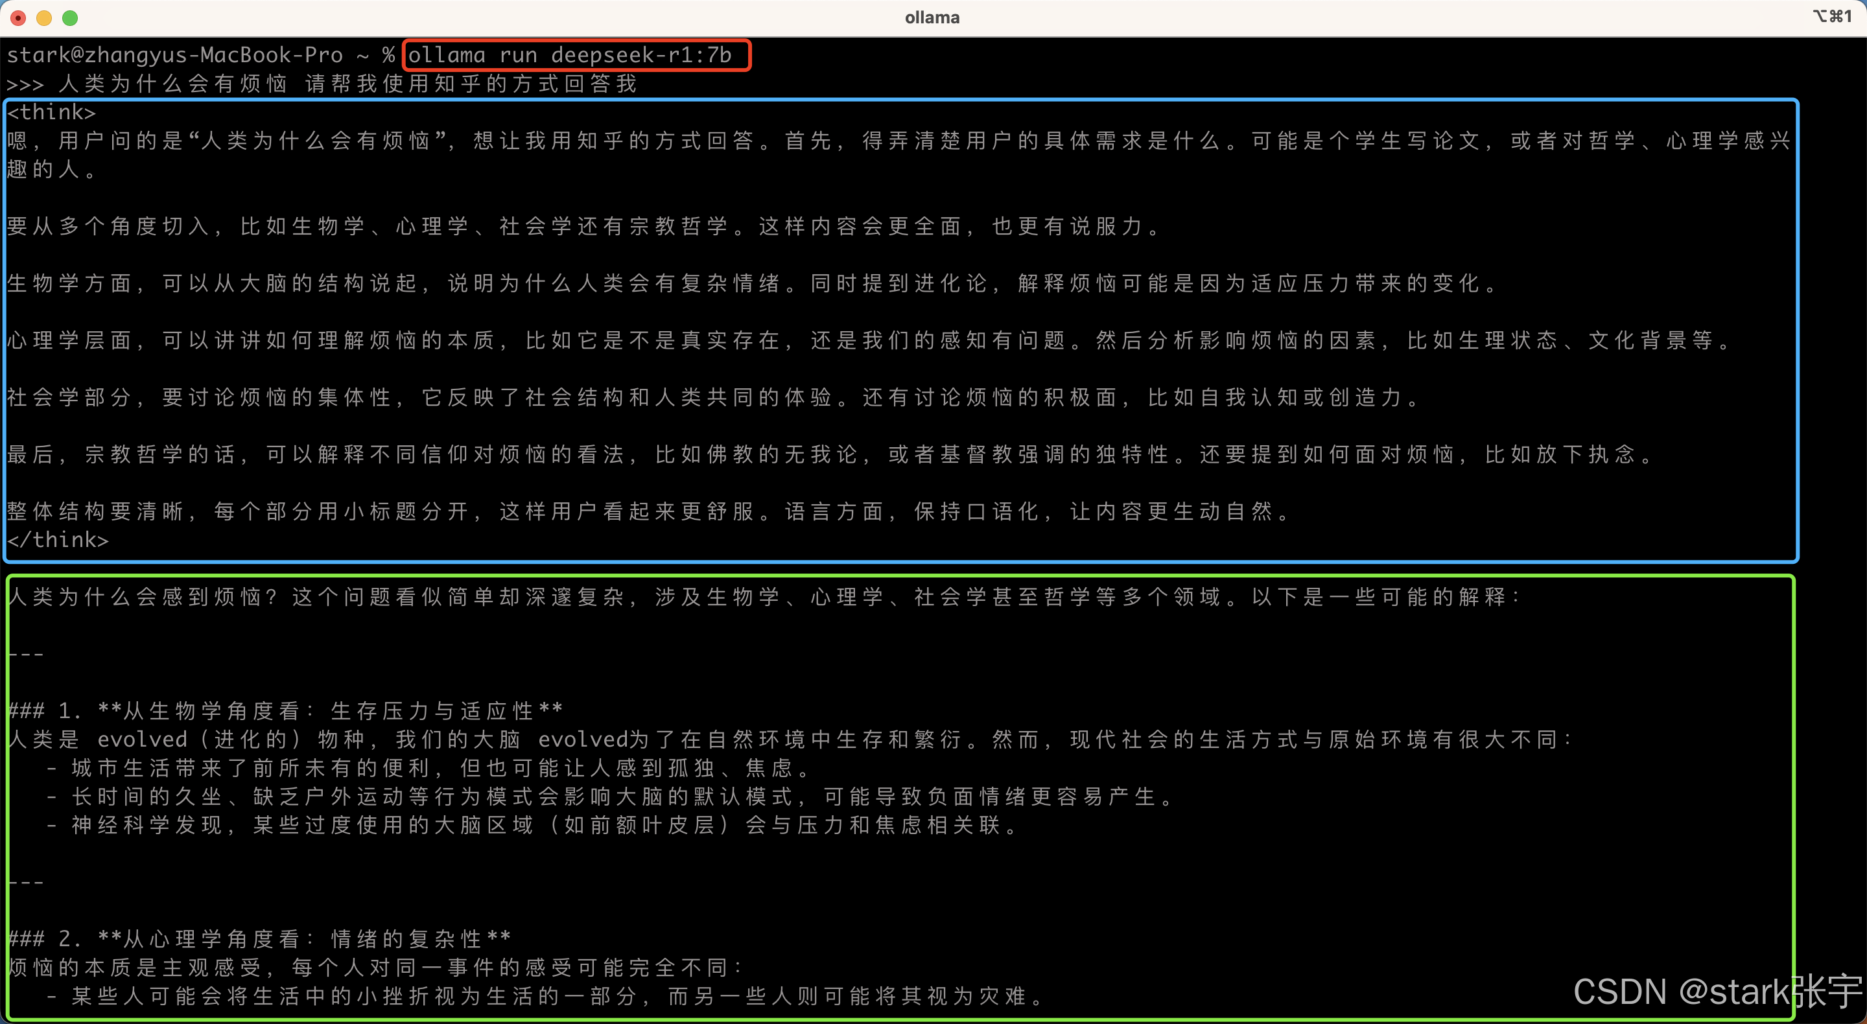This screenshot has height=1024, width=1867.
Task: Click the user question text after >>>
Action: coord(348,84)
